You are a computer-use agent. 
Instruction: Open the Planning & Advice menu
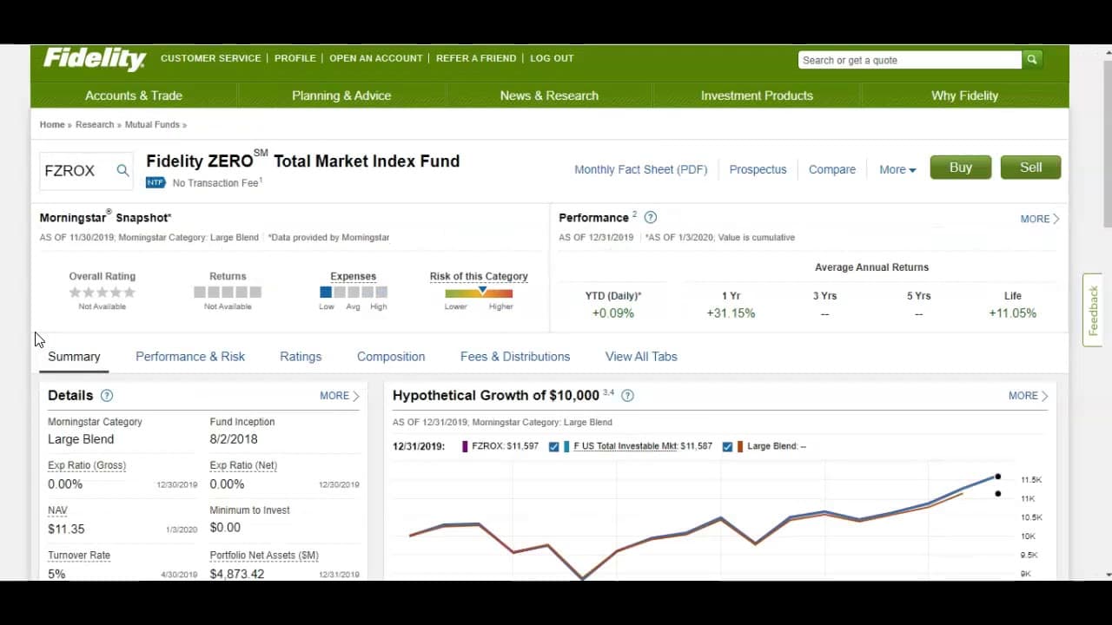tap(341, 95)
